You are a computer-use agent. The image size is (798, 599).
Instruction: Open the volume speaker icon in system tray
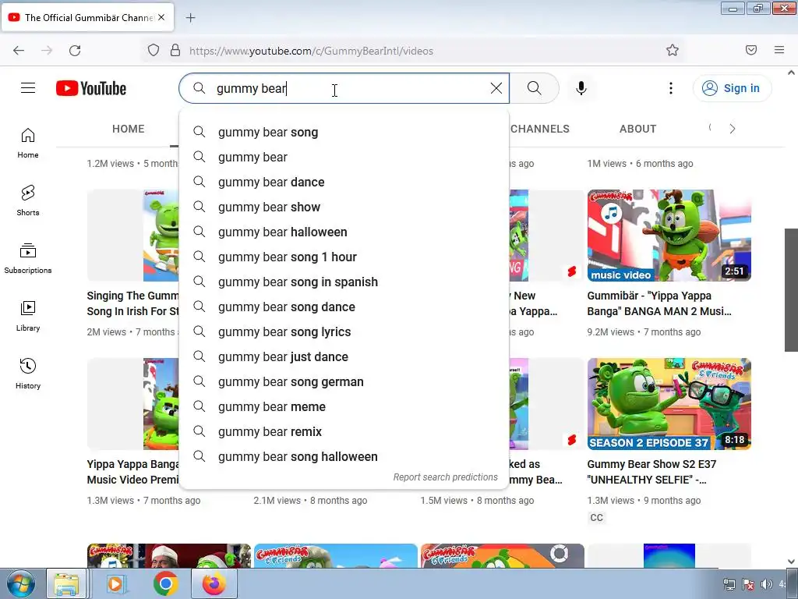click(x=765, y=584)
